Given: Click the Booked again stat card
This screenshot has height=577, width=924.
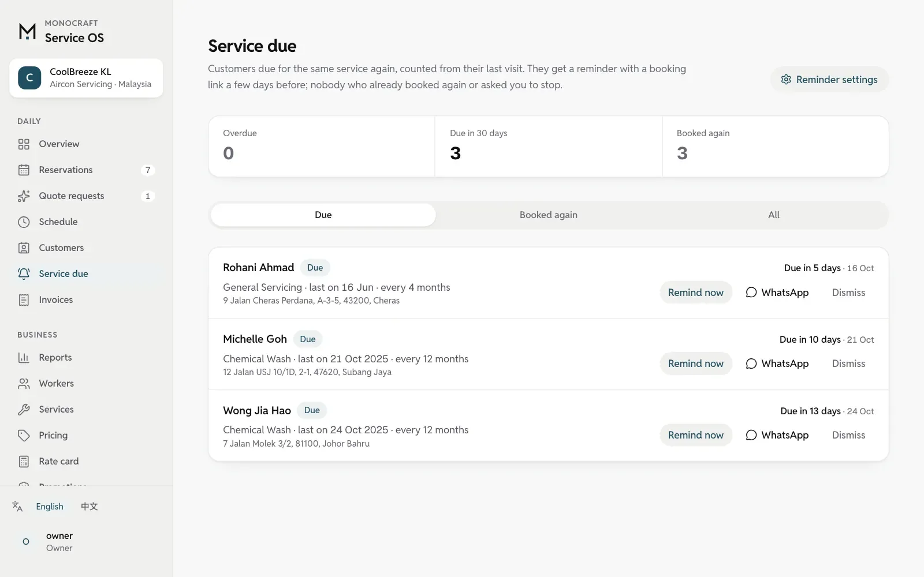Looking at the screenshot, I should click(776, 147).
